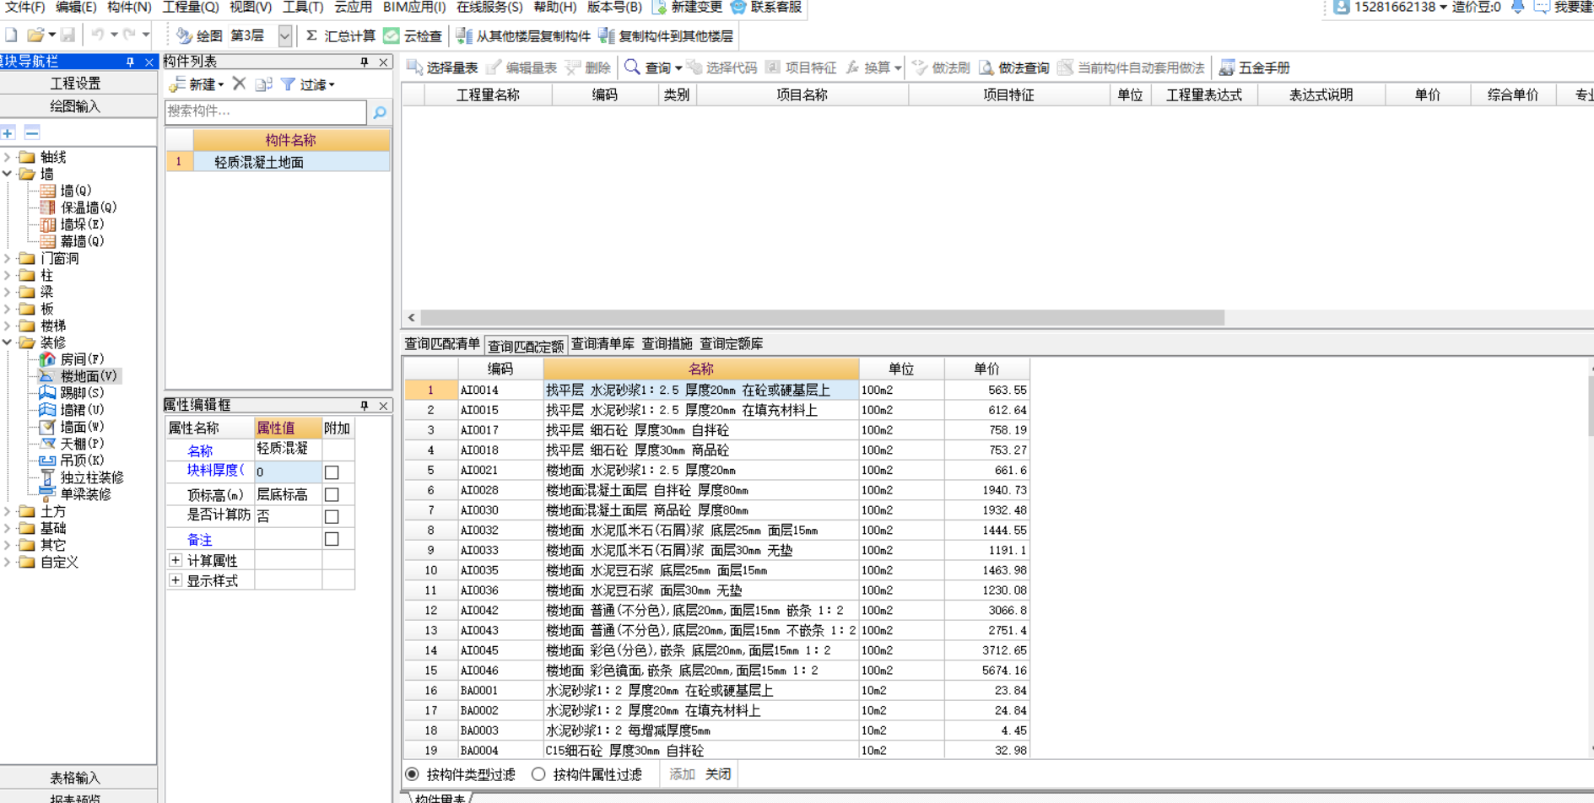Image resolution: width=1594 pixels, height=803 pixels.
Task: Open the BIM应用(I) menu
Action: point(414,7)
